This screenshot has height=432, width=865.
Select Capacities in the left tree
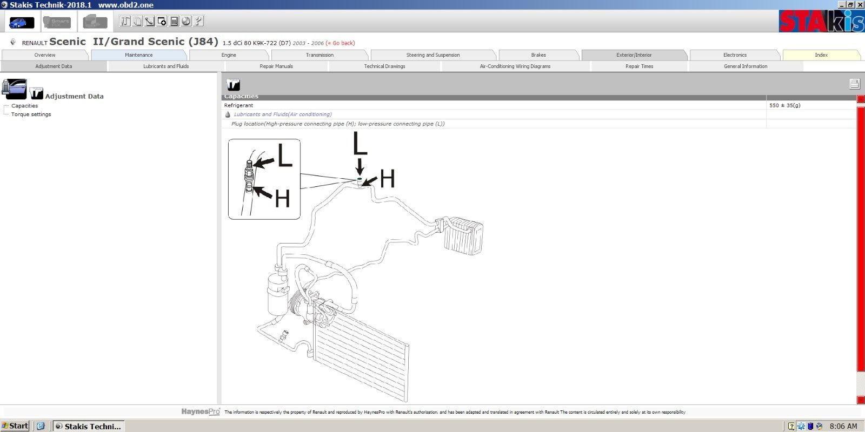[x=25, y=106]
